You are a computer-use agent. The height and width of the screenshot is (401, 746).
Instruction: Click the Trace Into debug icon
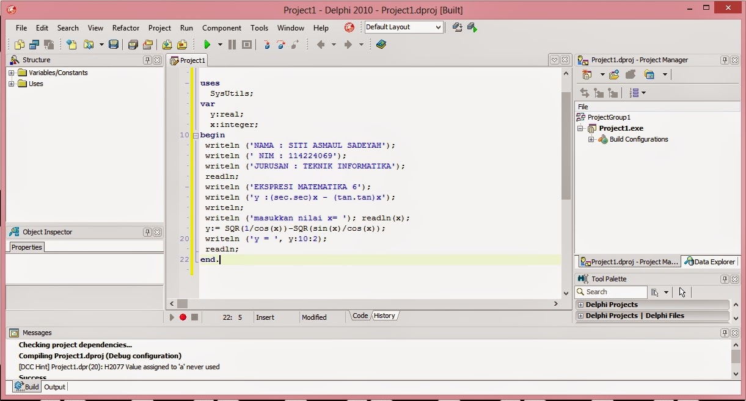tap(266, 45)
